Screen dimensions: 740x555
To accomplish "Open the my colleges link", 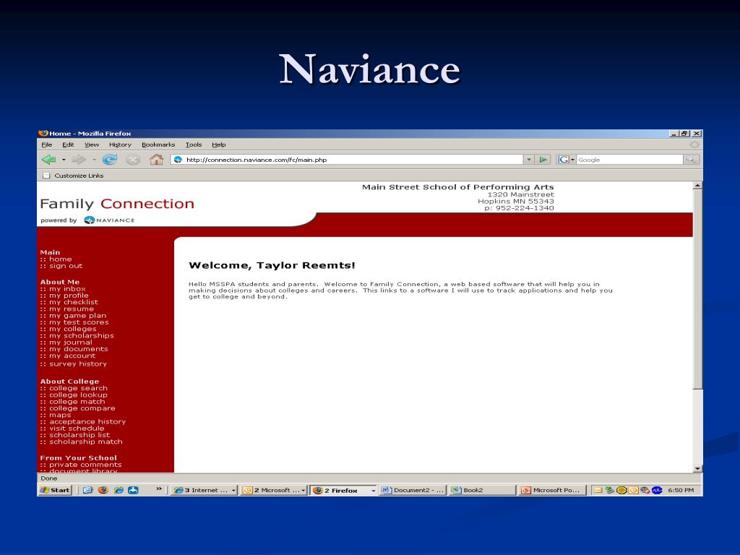I will tap(73, 329).
